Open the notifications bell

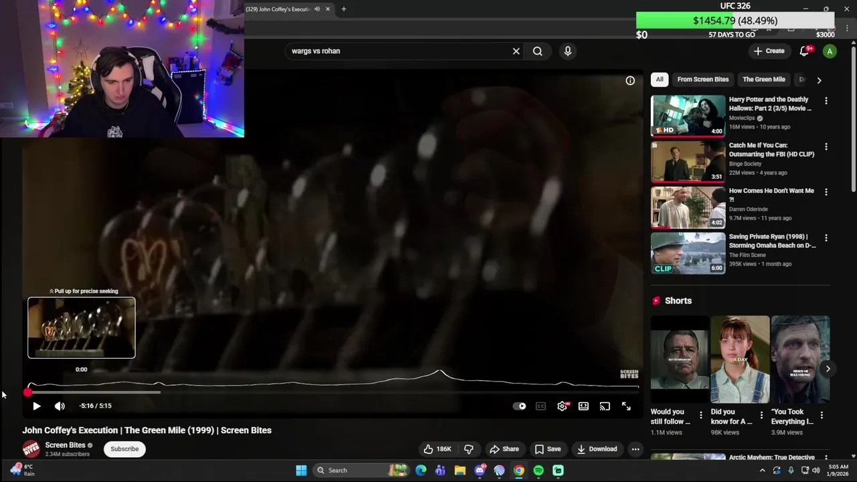(x=805, y=51)
